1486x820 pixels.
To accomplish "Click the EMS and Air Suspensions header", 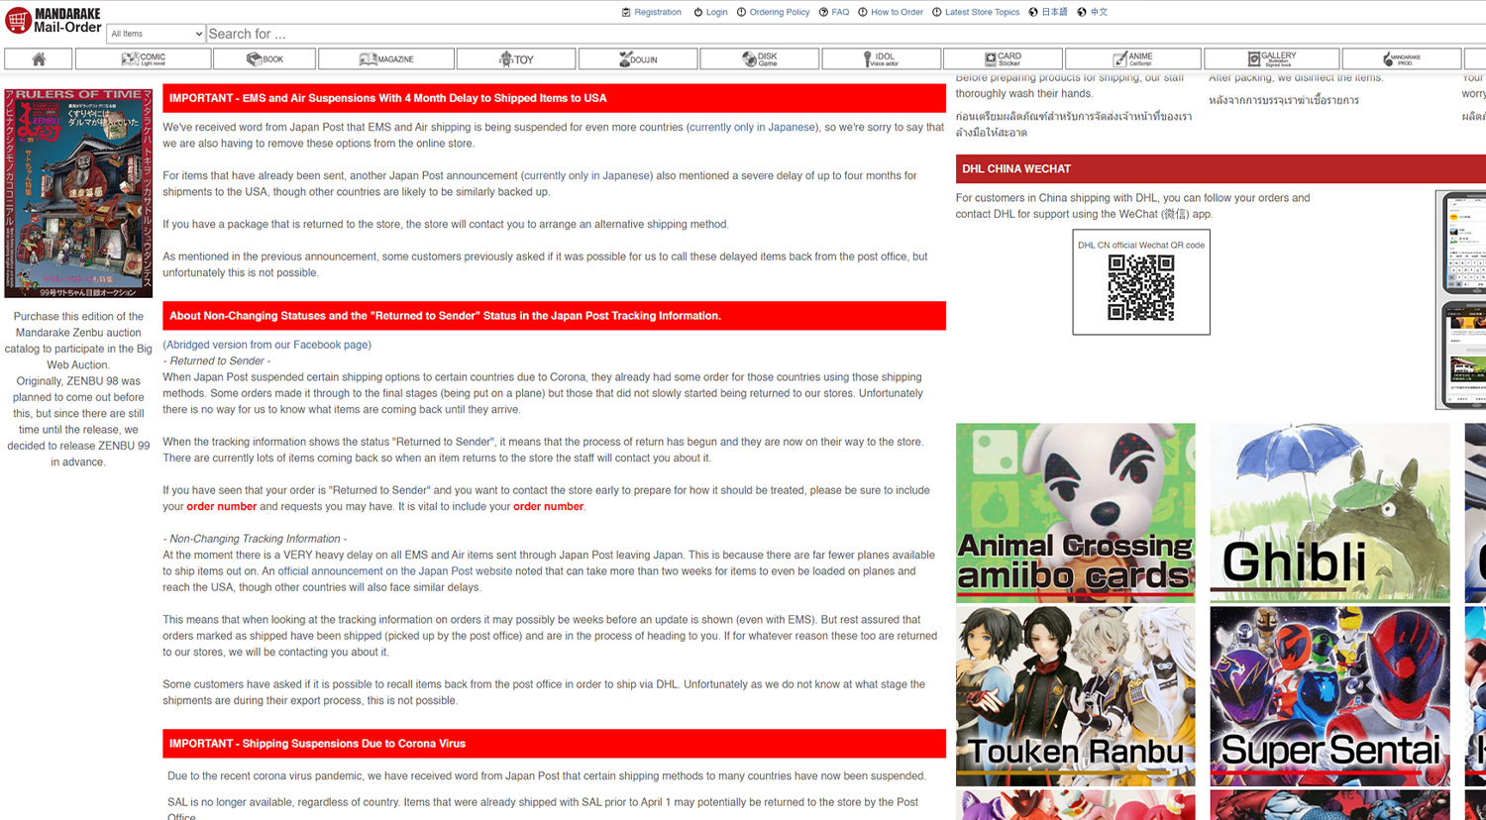I will coord(554,98).
